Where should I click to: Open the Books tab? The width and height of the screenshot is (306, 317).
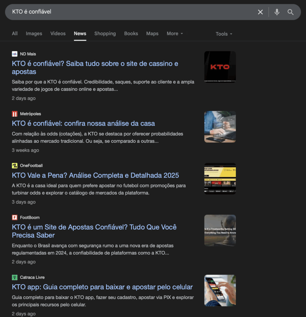coord(131,33)
